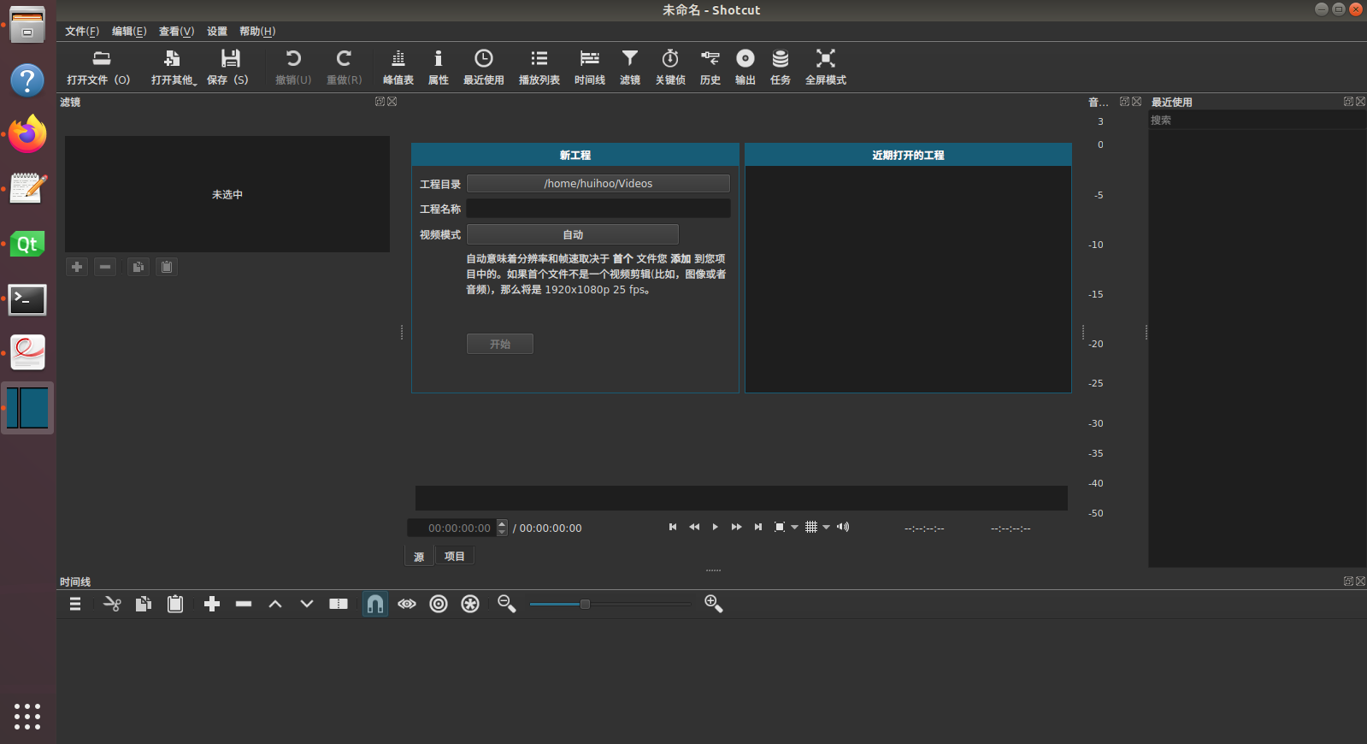Expand the player grid options arrow
This screenshot has height=744, width=1367.
pos(826,528)
